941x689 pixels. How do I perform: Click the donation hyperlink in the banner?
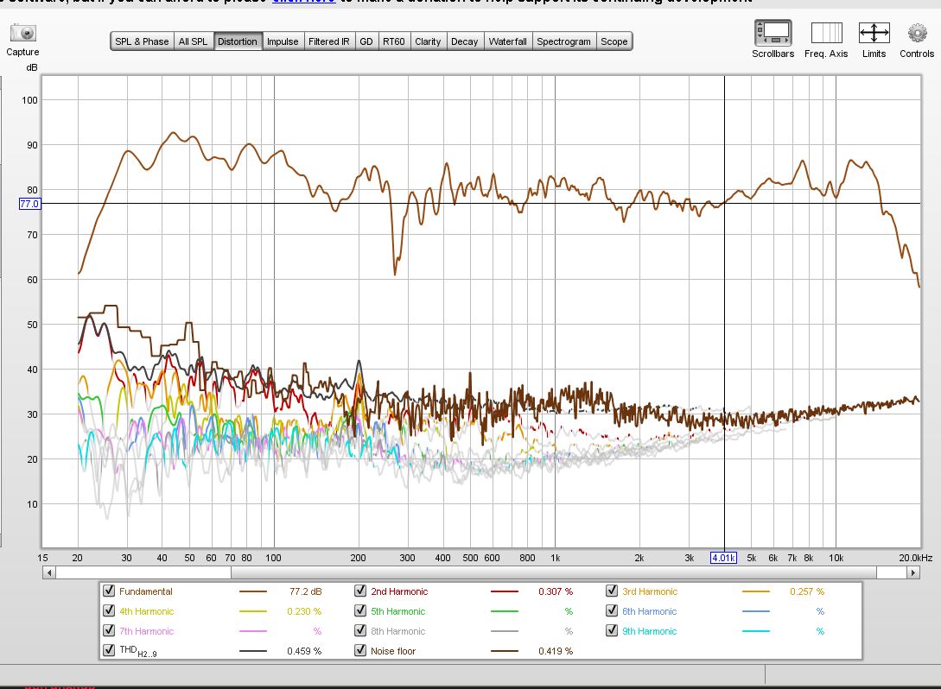coord(303,1)
